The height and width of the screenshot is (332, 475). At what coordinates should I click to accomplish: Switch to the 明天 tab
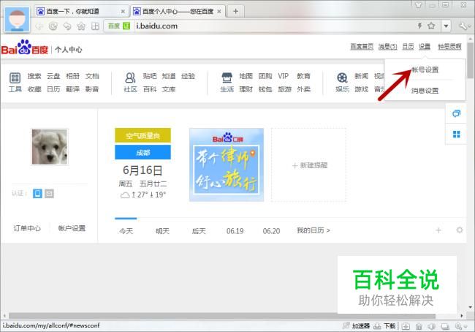(162, 231)
